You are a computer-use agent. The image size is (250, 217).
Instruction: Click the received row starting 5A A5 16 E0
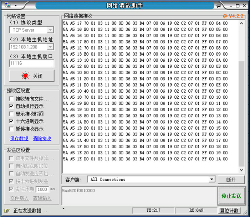click(x=145, y=29)
